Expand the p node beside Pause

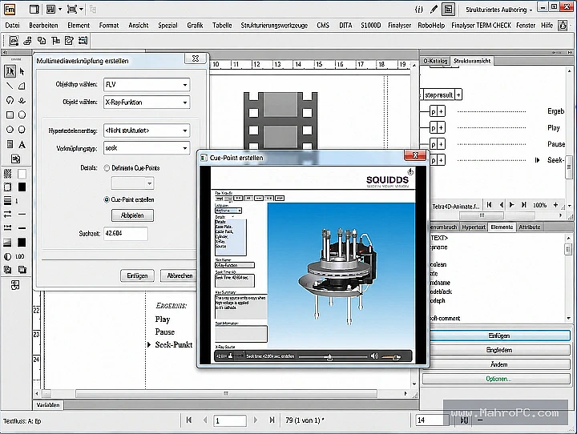pyautogui.click(x=441, y=144)
